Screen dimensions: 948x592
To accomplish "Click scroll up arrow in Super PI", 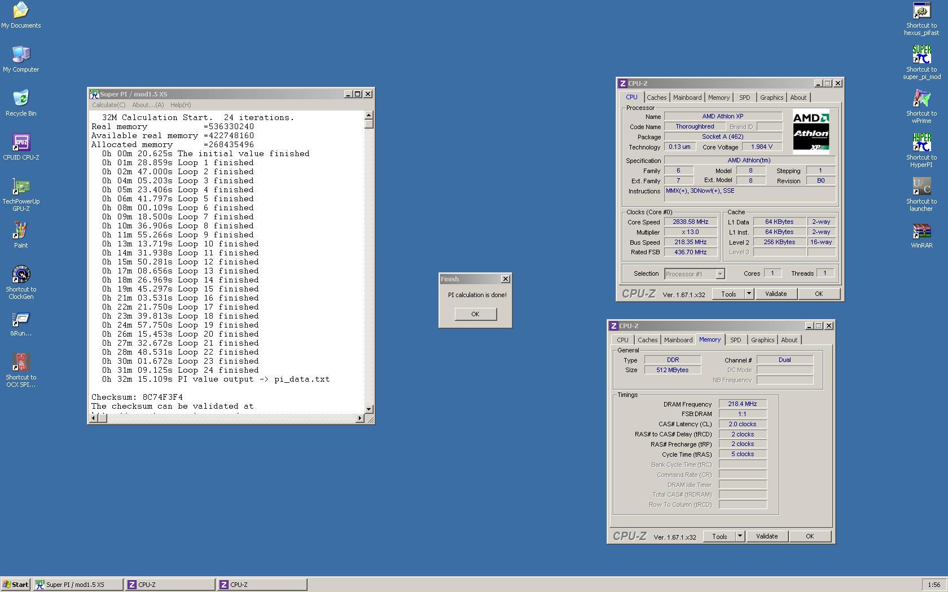I will coord(369,115).
